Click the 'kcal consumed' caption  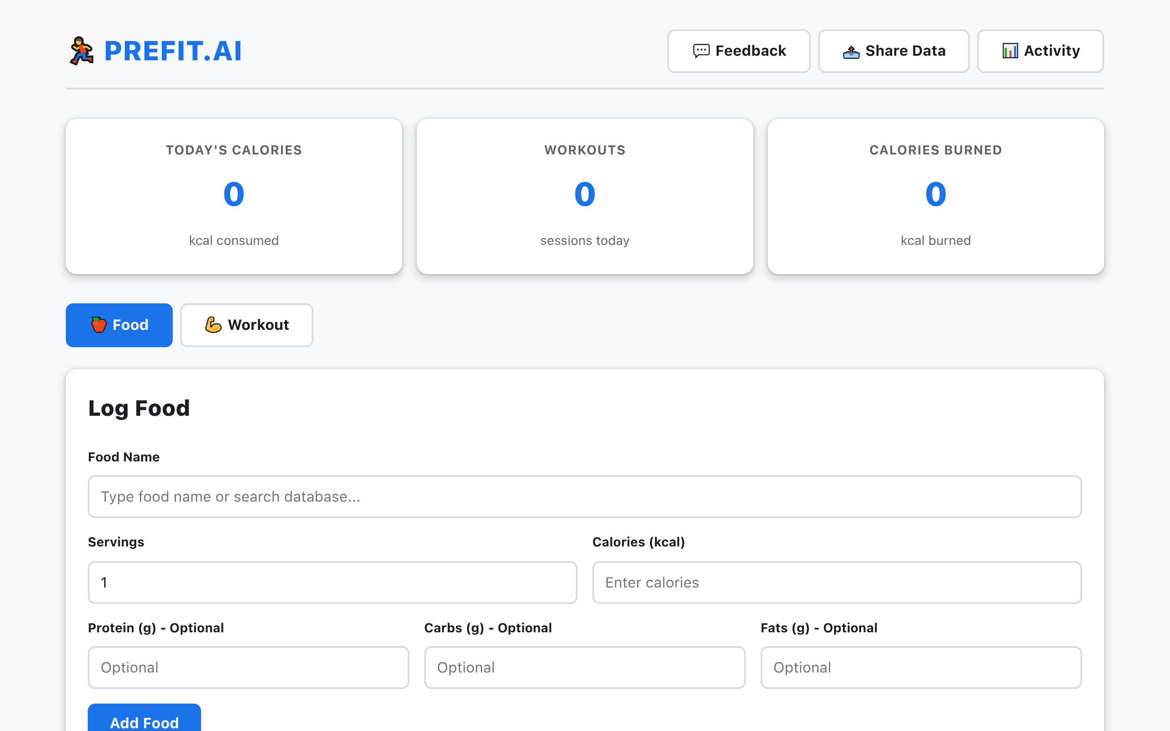234,240
